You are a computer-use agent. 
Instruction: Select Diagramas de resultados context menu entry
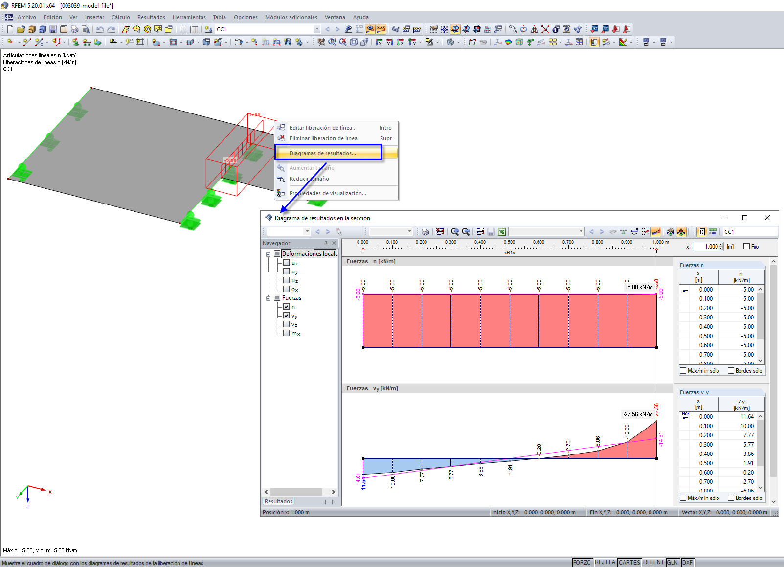336,153
